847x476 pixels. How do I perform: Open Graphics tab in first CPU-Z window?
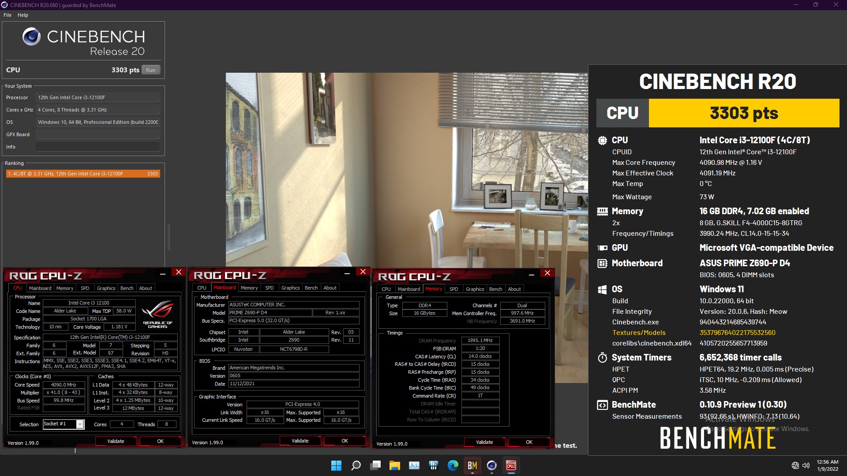pos(106,288)
